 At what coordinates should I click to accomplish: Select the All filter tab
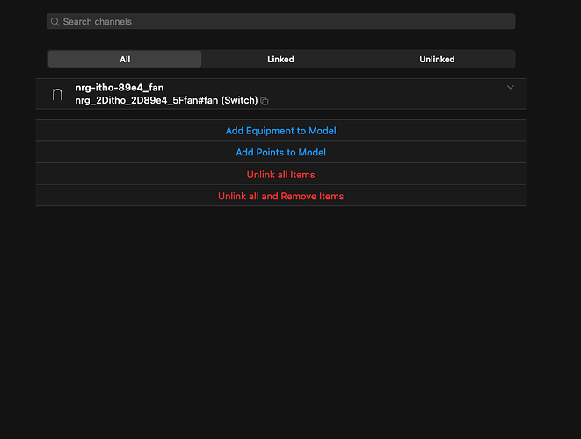(x=125, y=59)
